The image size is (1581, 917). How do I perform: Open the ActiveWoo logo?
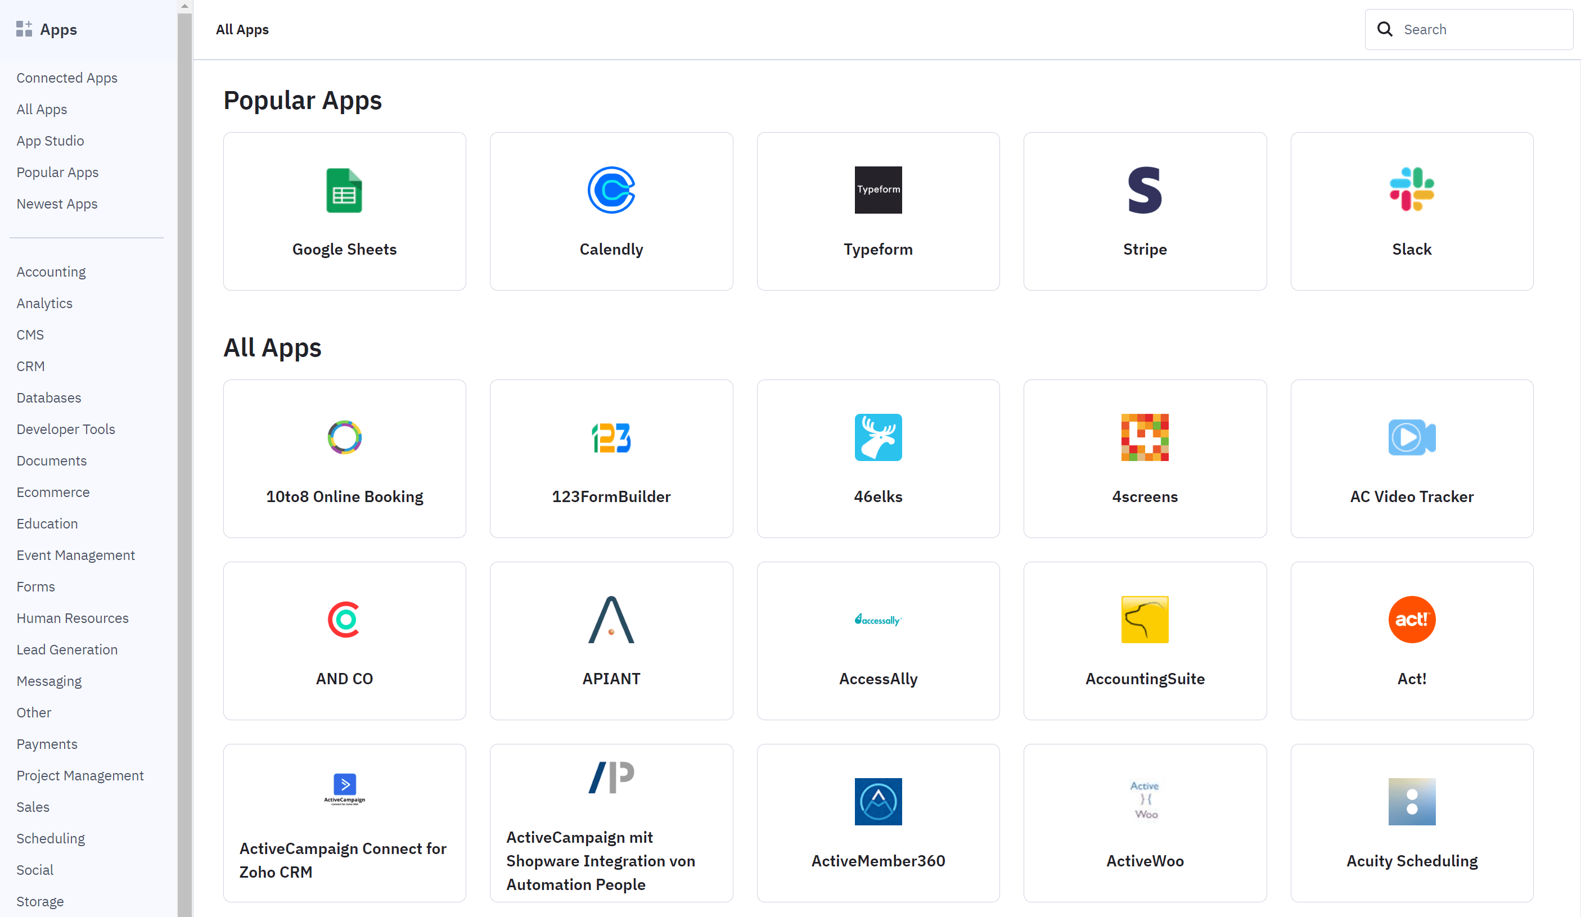click(1145, 800)
